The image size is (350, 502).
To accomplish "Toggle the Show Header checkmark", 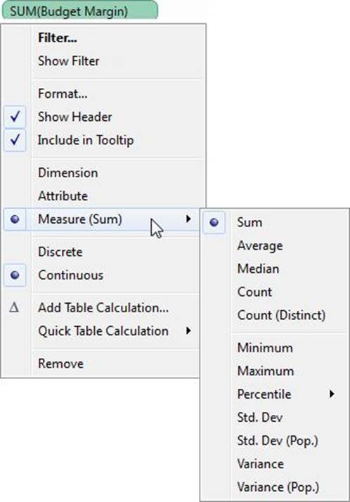I will point(15,117).
